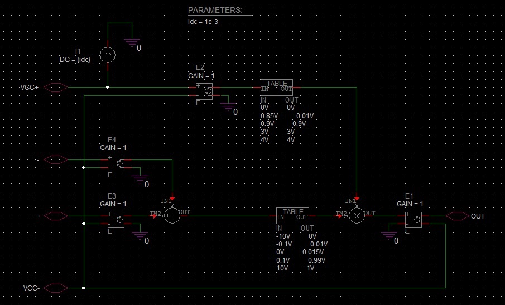Select ground symbol below E3
This screenshot has height=305, width=505.
point(140,235)
